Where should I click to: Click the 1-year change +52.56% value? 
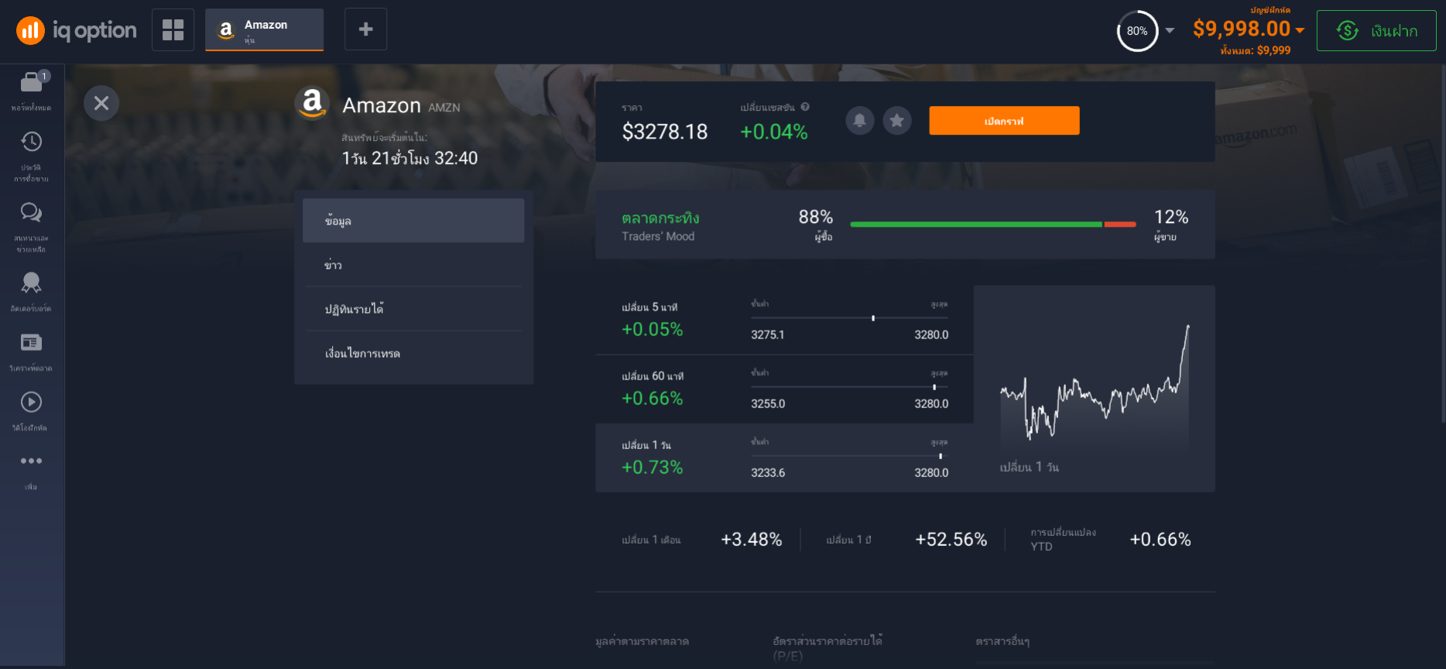click(x=951, y=540)
